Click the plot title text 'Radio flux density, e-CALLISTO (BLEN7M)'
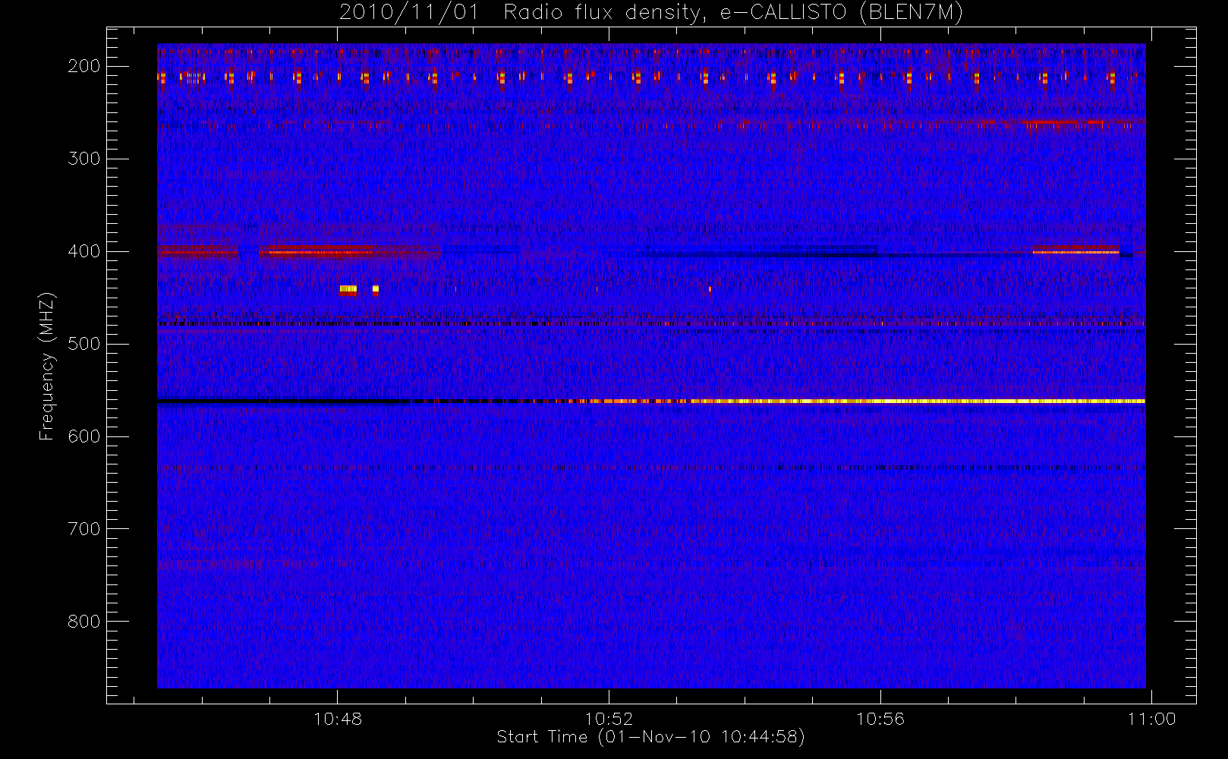Image resolution: width=1228 pixels, height=759 pixels. (733, 13)
